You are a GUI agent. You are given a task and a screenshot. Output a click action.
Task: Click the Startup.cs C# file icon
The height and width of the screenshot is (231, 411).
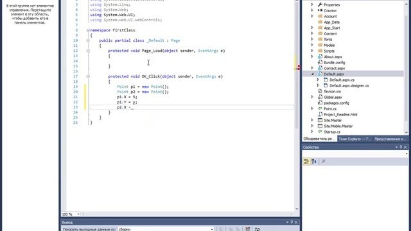coord(320,132)
